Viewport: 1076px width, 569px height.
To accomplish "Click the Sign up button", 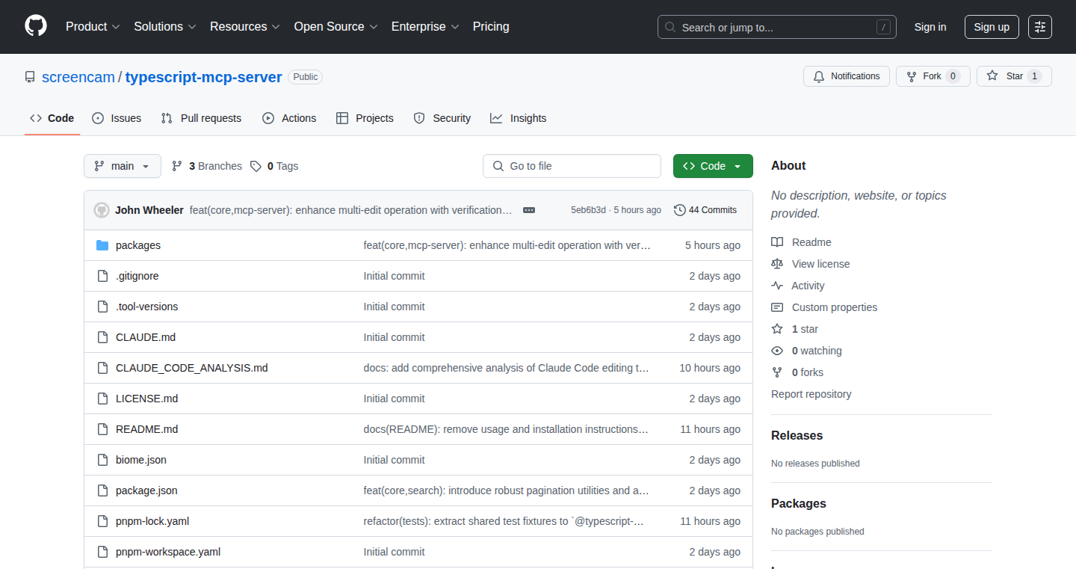I will tap(992, 27).
